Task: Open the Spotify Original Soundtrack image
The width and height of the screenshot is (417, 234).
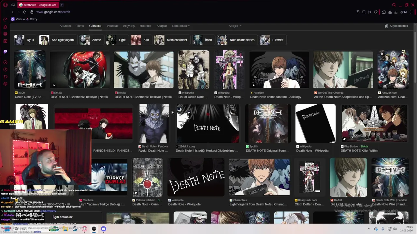Action: [268, 123]
